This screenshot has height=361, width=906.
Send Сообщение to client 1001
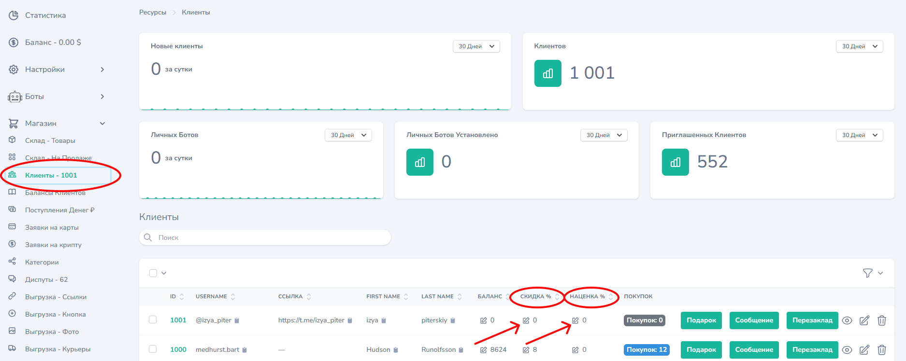[754, 320]
